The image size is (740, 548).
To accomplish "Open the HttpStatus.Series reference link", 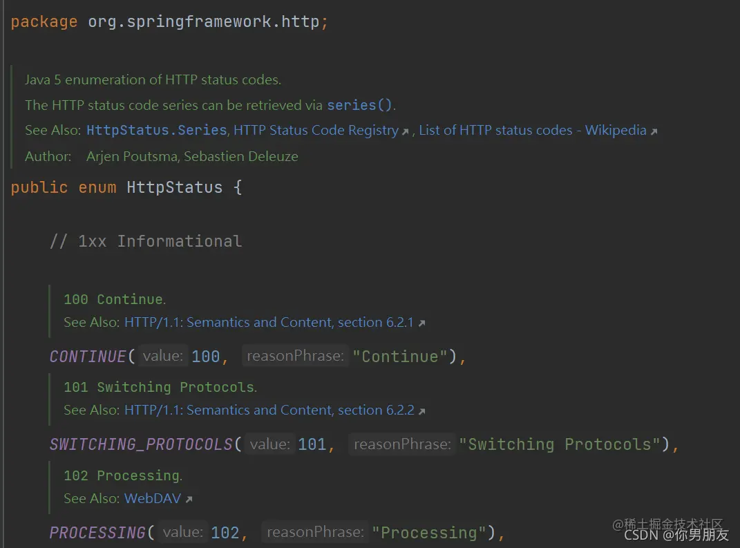I will tap(157, 131).
